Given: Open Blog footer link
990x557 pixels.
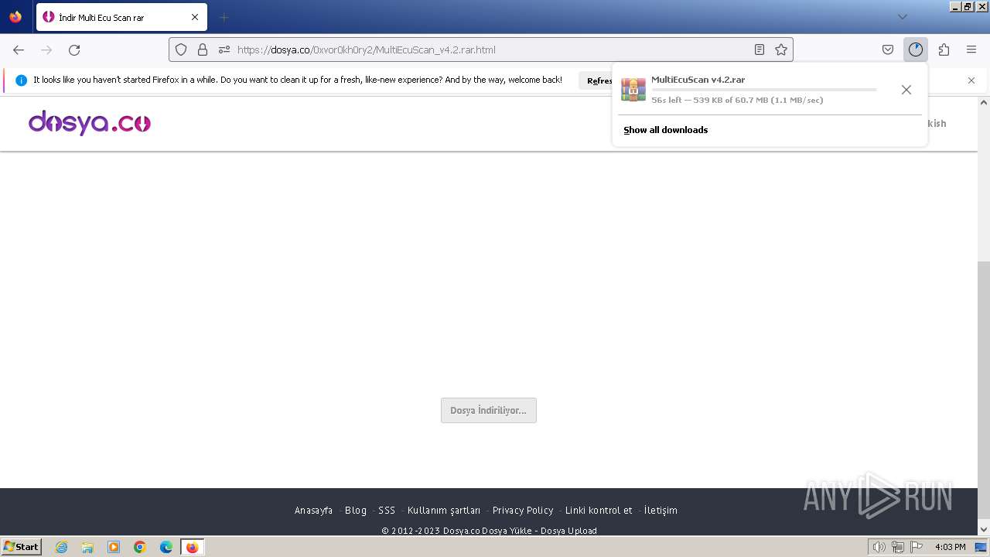Looking at the screenshot, I should 356,511.
